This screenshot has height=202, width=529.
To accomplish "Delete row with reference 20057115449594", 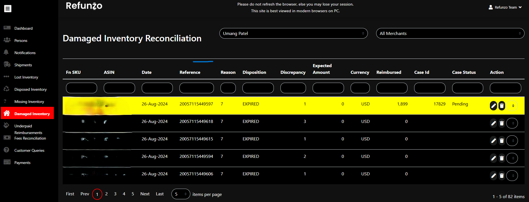I will [x=502, y=158].
